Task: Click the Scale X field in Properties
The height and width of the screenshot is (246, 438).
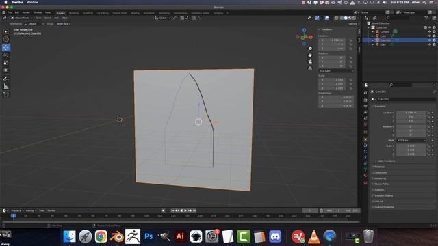Action: coord(411,146)
